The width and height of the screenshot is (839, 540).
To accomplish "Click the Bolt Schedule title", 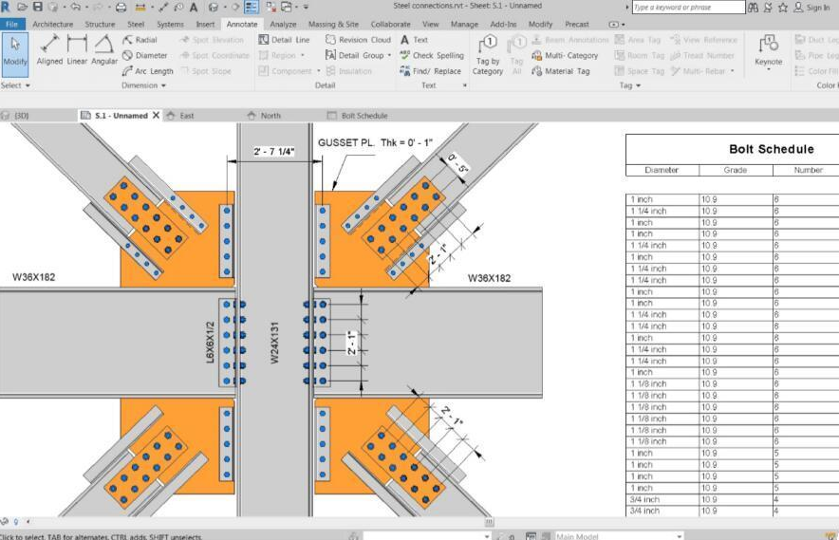I will [x=771, y=149].
